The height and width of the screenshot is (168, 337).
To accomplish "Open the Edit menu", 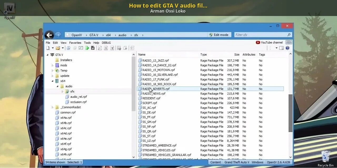I will [55, 43].
